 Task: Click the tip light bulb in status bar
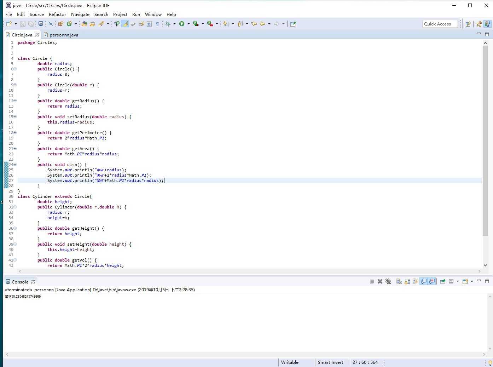(490, 363)
